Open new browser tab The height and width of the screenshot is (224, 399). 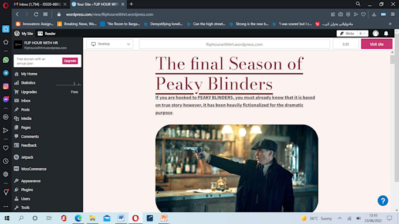(131, 4)
